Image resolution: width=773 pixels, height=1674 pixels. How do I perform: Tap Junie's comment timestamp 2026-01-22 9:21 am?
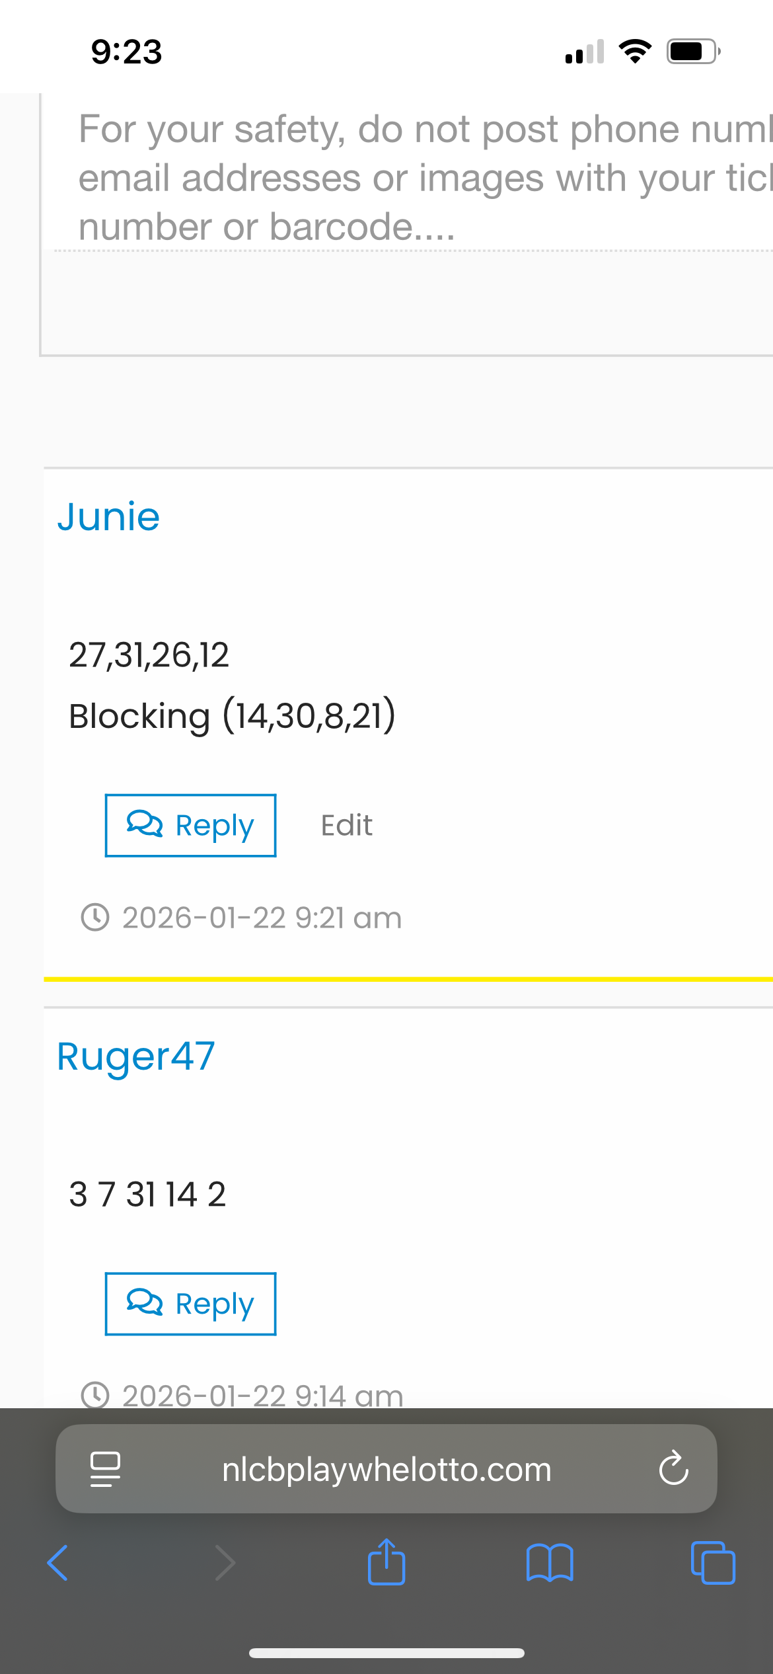tap(262, 918)
